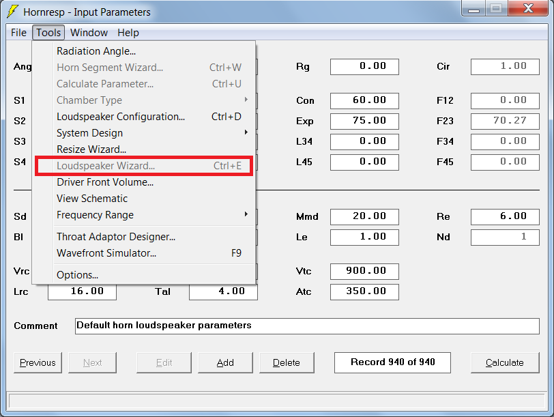Click the disabled Next button
The height and width of the screenshot is (417, 554).
92,362
